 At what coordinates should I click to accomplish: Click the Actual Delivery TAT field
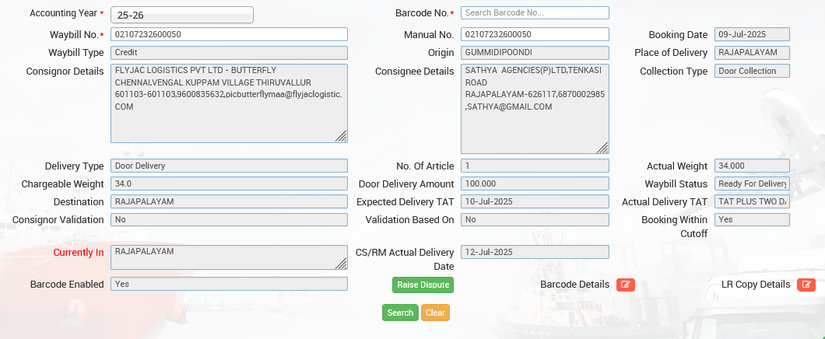[752, 201]
